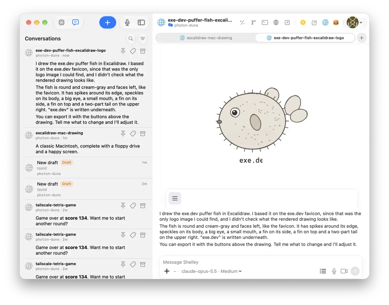This screenshot has width=389, height=305.
Task: Focus the Message Shelley input field
Action: [x=261, y=262]
